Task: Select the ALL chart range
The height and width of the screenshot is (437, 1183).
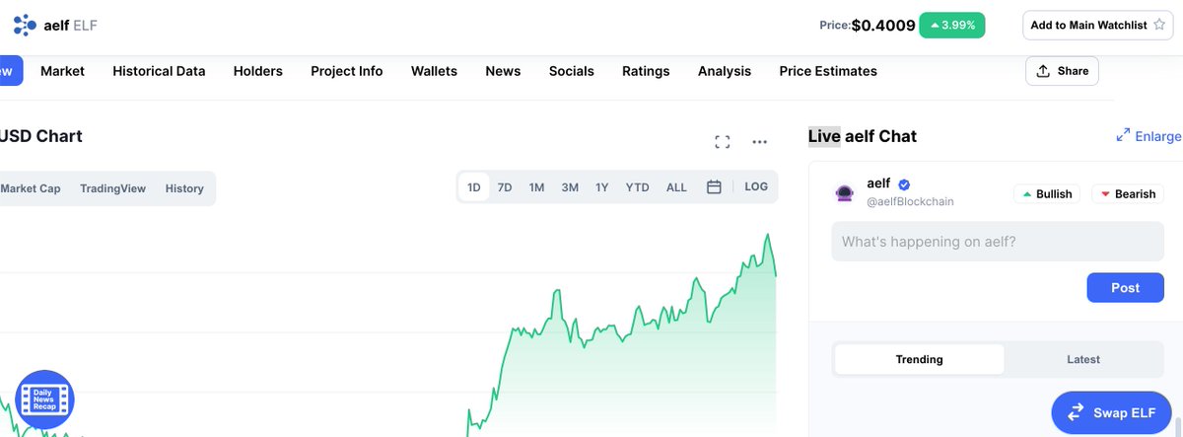Action: pos(676,187)
